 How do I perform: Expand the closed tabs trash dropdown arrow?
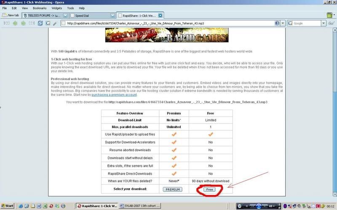point(334,15)
